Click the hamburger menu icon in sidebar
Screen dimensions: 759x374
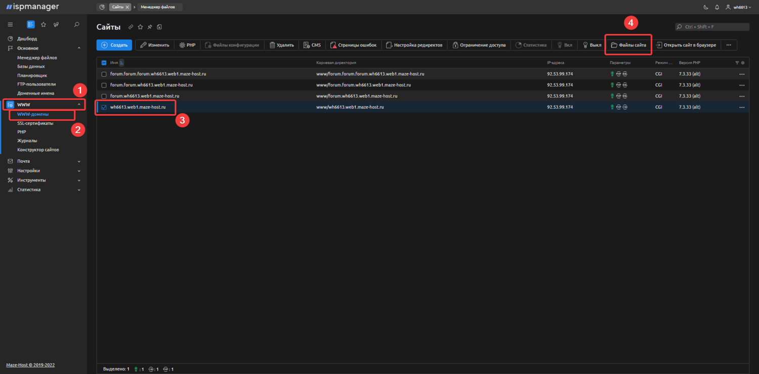pyautogui.click(x=10, y=24)
